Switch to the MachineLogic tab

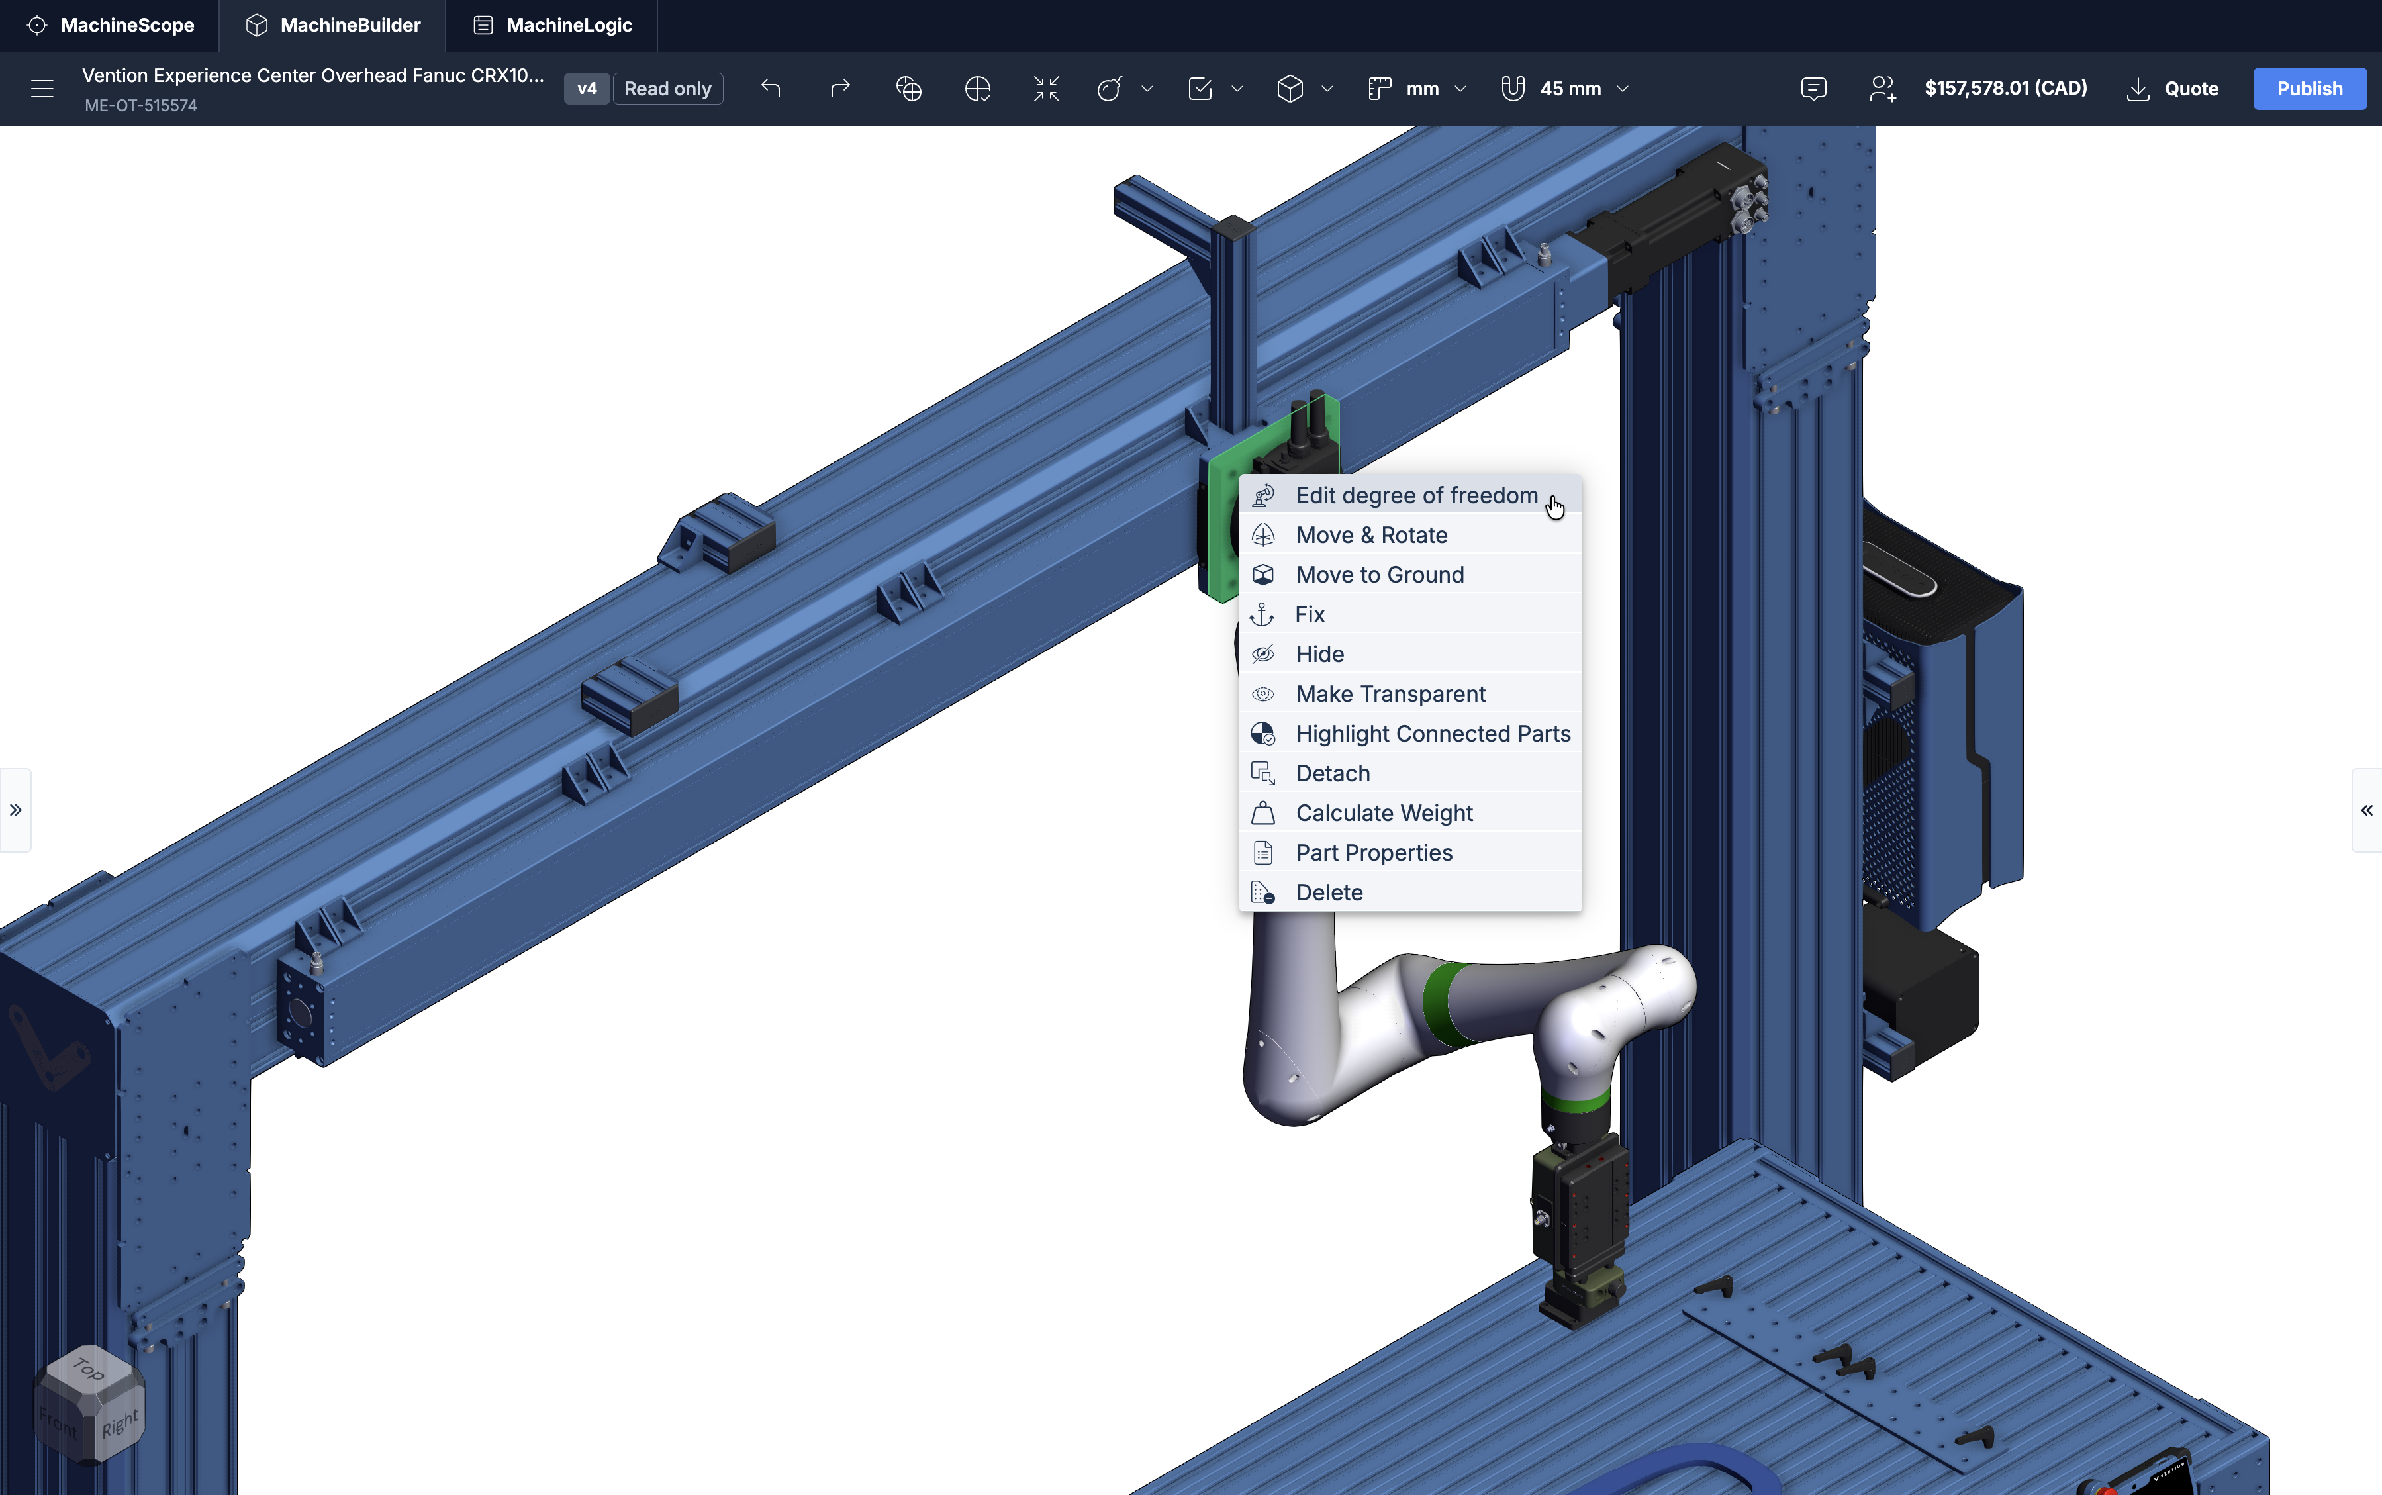pyautogui.click(x=551, y=26)
